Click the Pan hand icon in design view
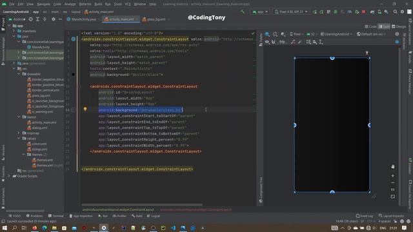This screenshot has width=413, height=232. coord(393,167)
